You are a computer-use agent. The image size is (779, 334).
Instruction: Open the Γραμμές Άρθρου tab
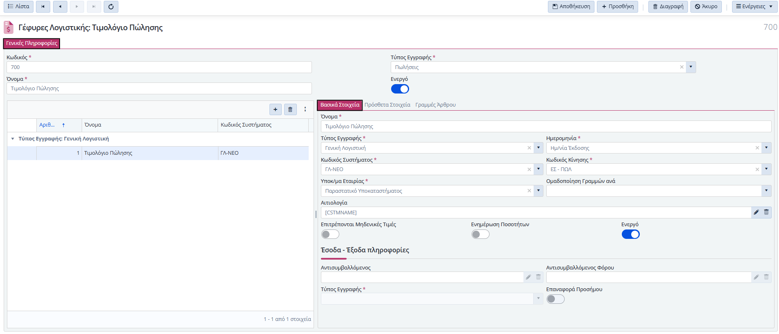tap(435, 105)
